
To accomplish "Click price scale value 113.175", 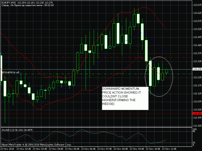I will tap(197, 86).
